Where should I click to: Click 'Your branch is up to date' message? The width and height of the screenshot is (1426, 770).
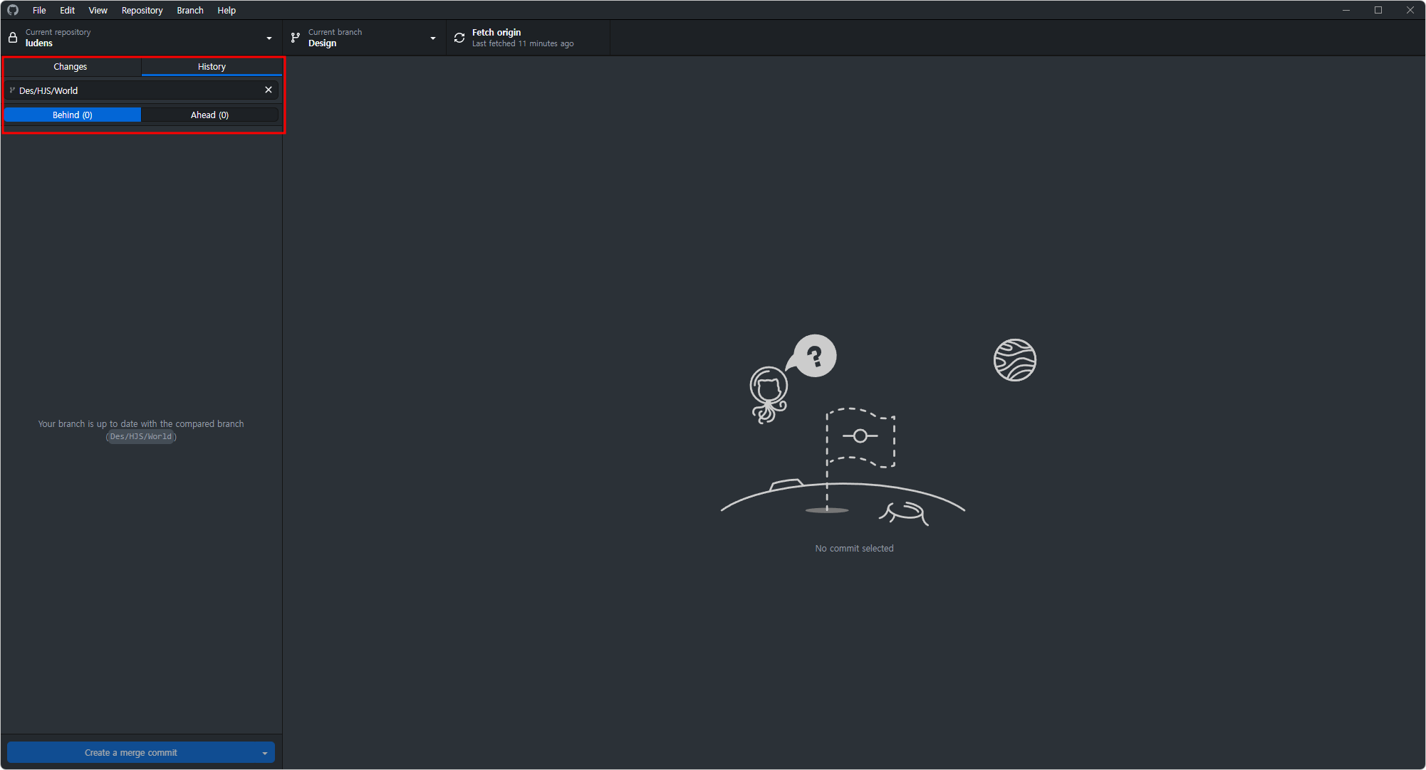(141, 430)
